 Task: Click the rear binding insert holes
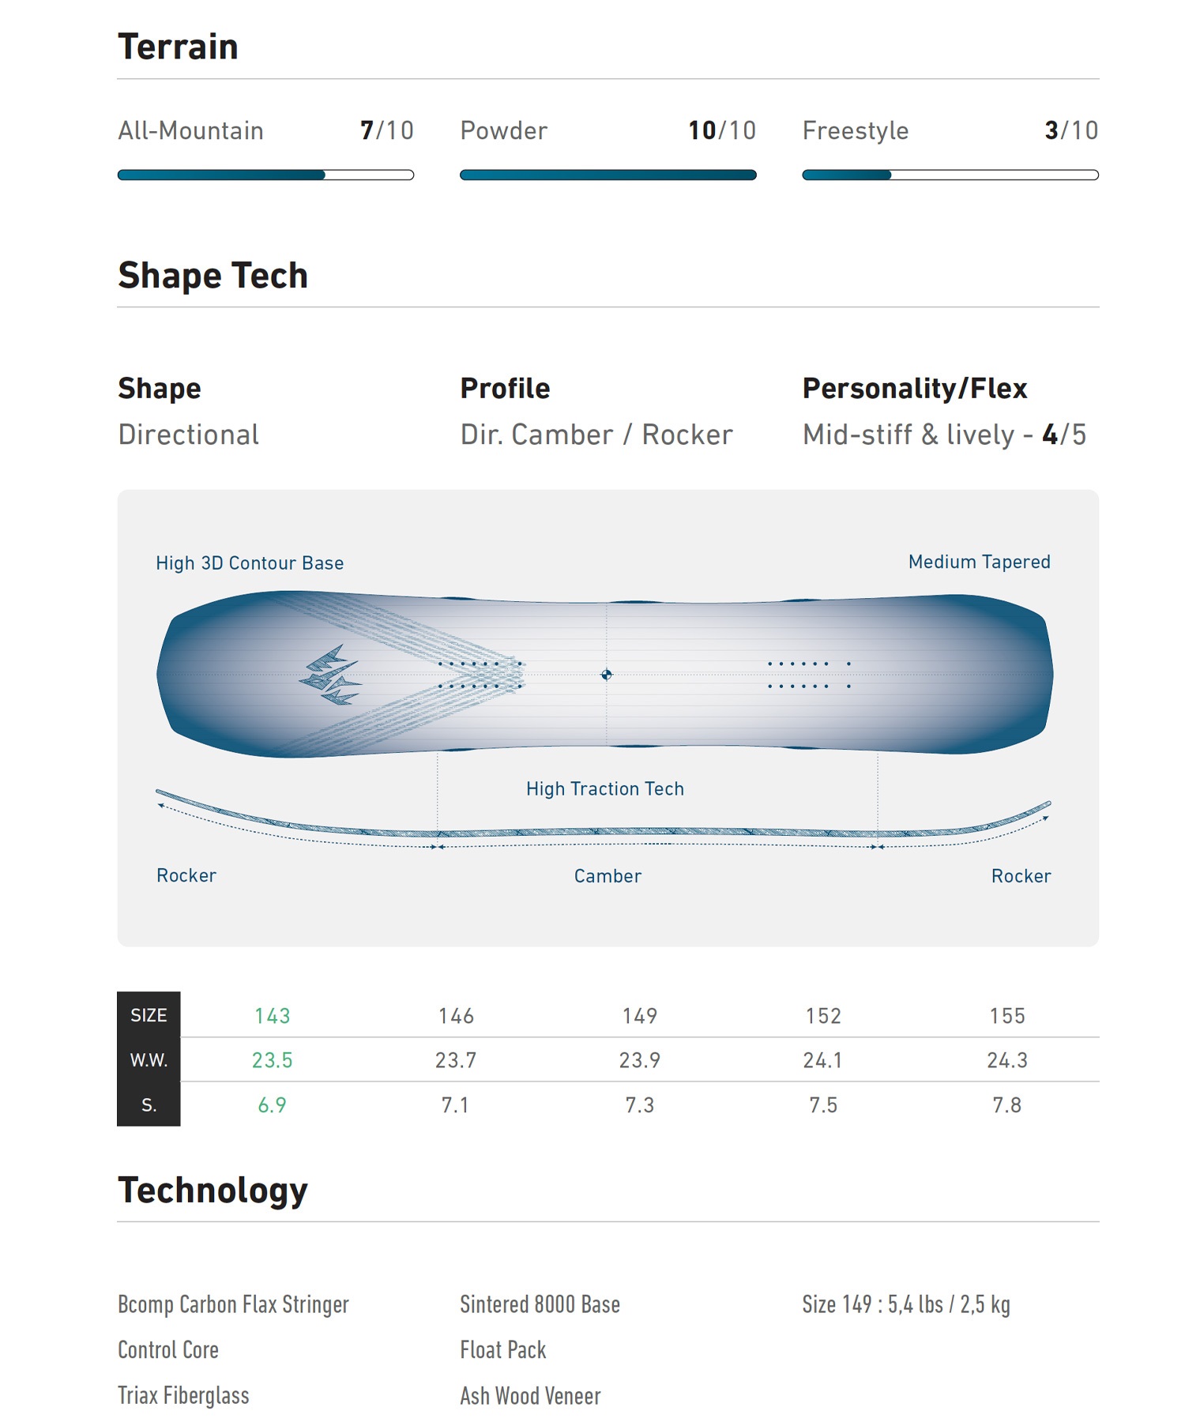(x=810, y=675)
